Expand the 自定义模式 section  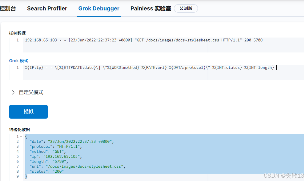[27, 92]
